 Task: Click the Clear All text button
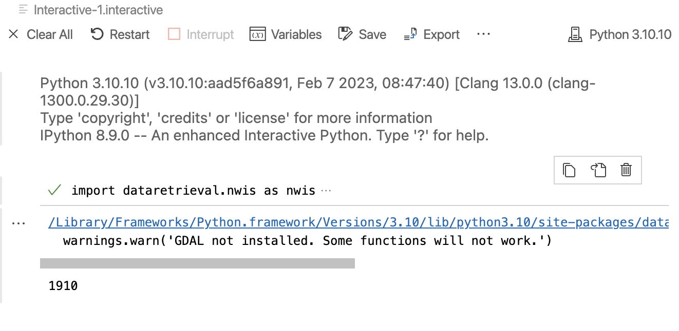(50, 34)
